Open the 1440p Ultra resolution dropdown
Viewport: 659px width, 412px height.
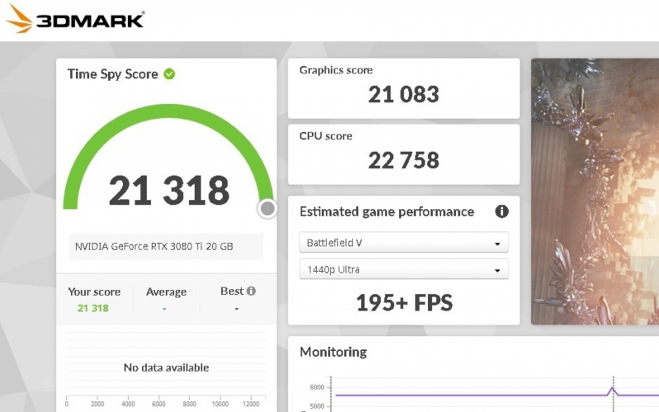click(x=404, y=269)
